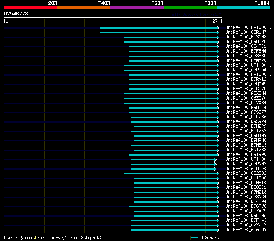
Task: Select the UniRef100_B9GJN9 label
Action: coord(246,136)
